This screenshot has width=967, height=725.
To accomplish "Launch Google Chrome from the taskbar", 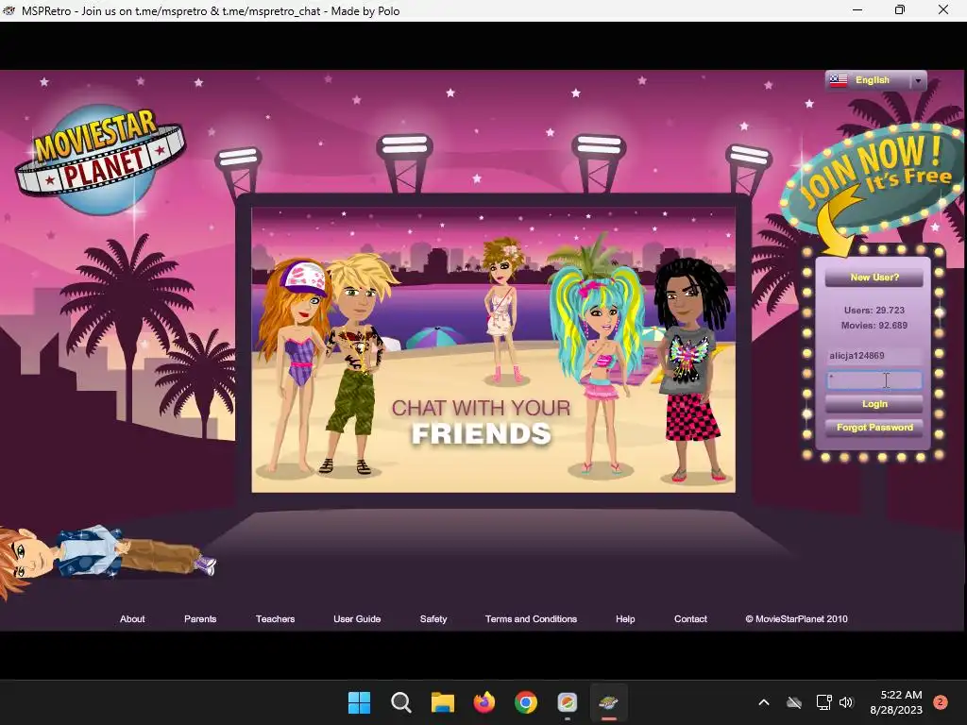I will [x=525, y=702].
